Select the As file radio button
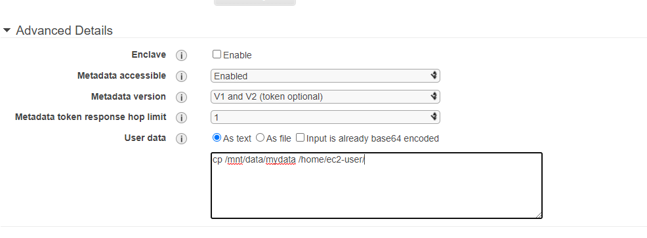 click(x=260, y=137)
